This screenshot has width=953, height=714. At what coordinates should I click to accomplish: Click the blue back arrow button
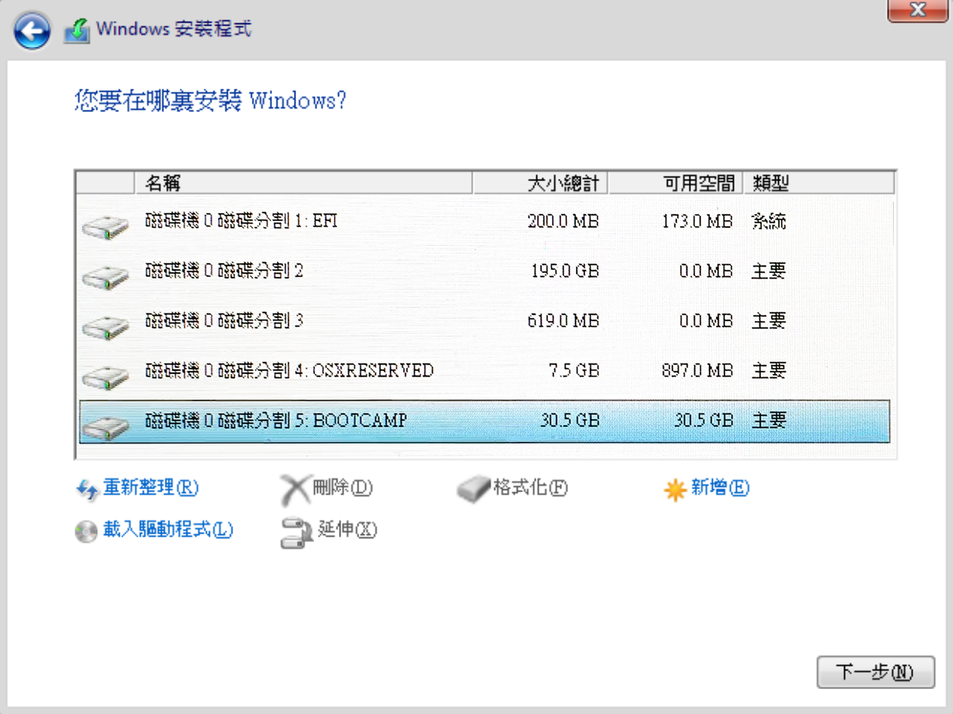32,31
